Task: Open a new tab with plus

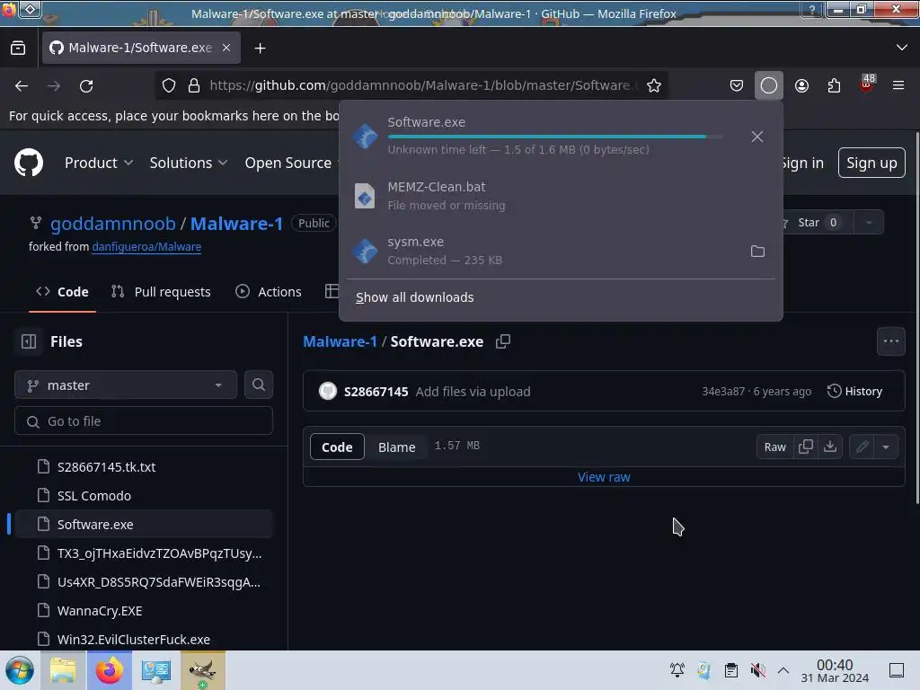Action: 260,49
